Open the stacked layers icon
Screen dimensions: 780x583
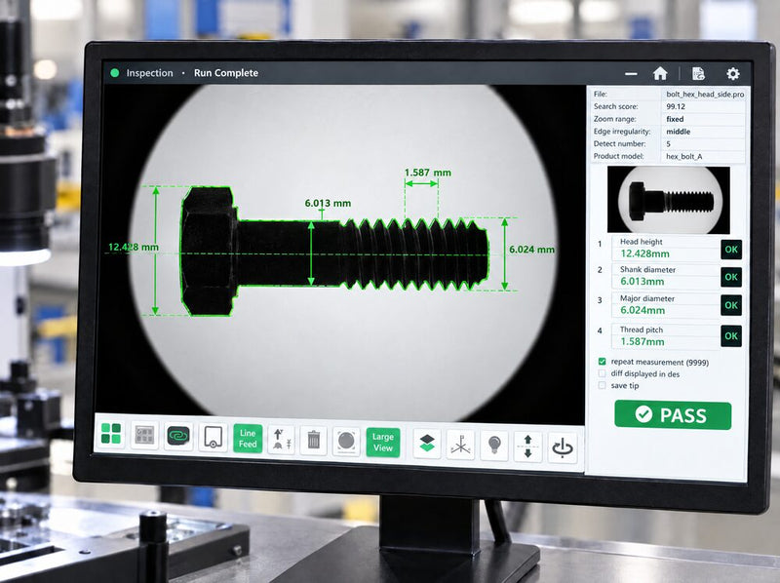pyautogui.click(x=427, y=443)
